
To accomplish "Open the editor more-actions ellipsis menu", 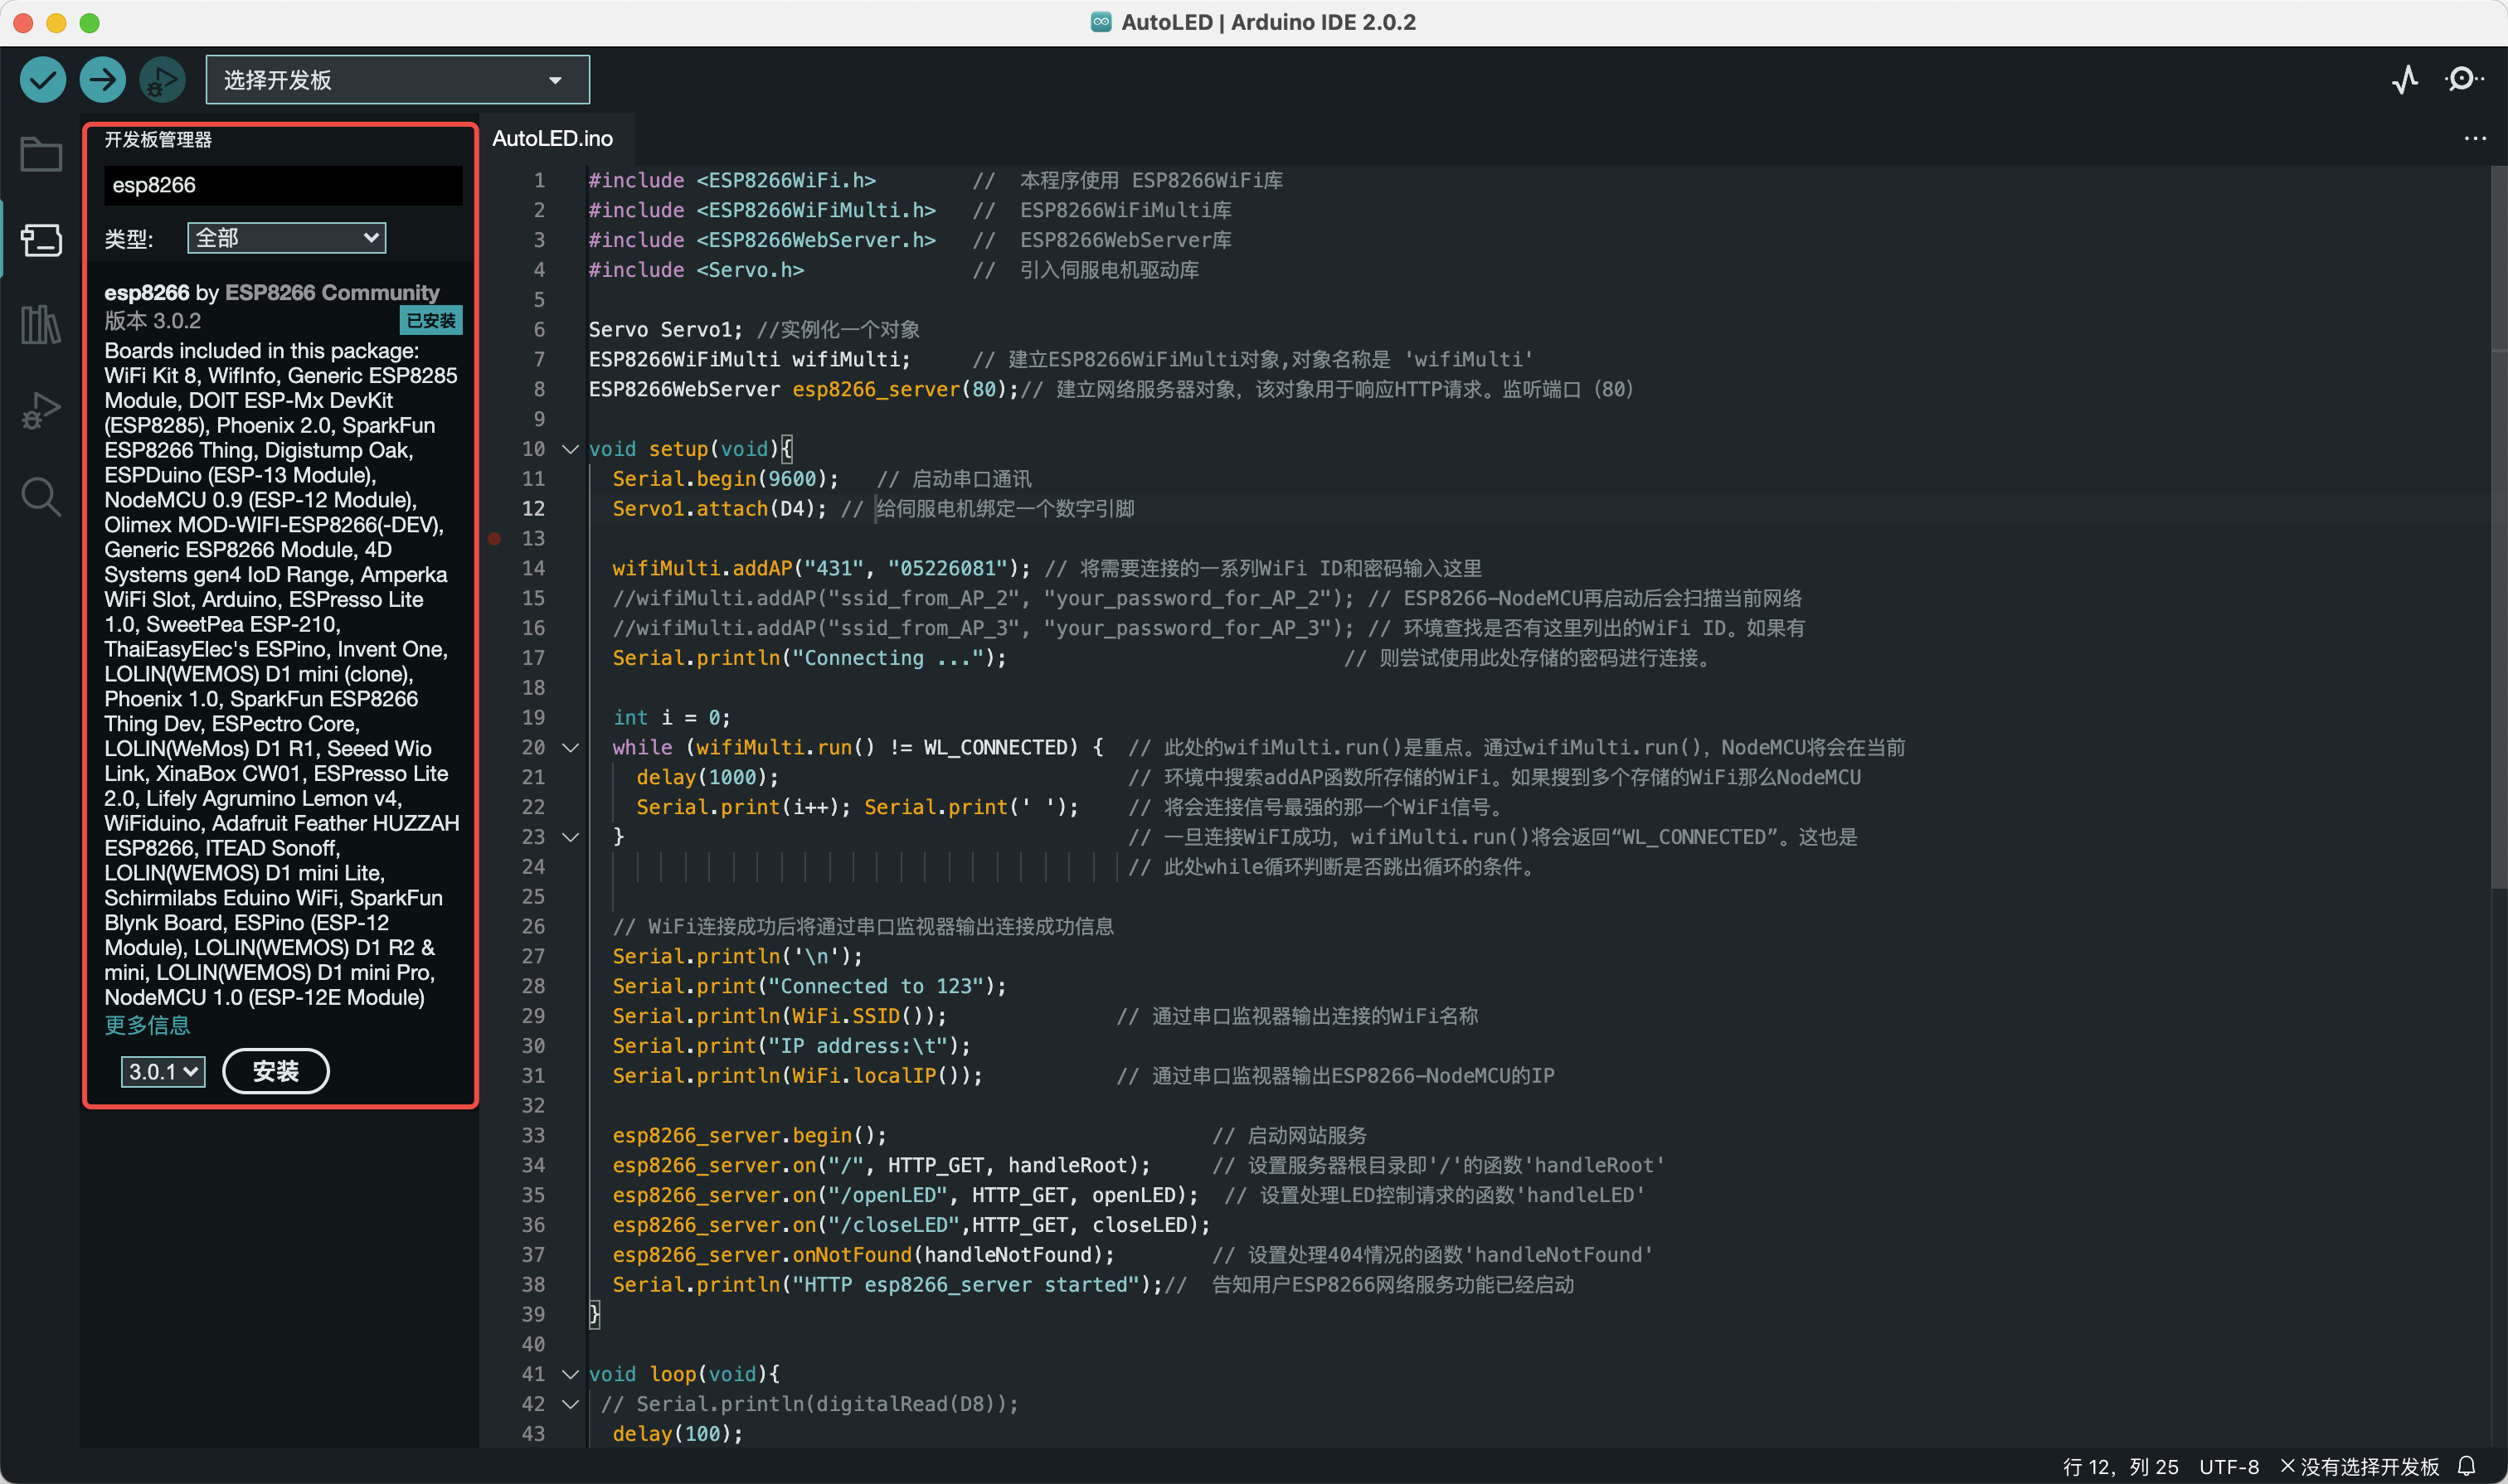I will point(2475,139).
